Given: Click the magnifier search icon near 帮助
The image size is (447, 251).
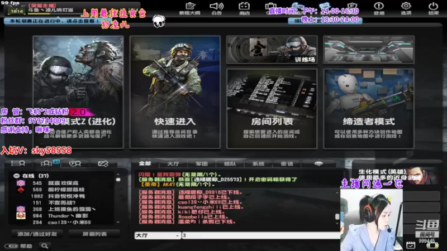Looking at the screenshot, I should [45, 245].
